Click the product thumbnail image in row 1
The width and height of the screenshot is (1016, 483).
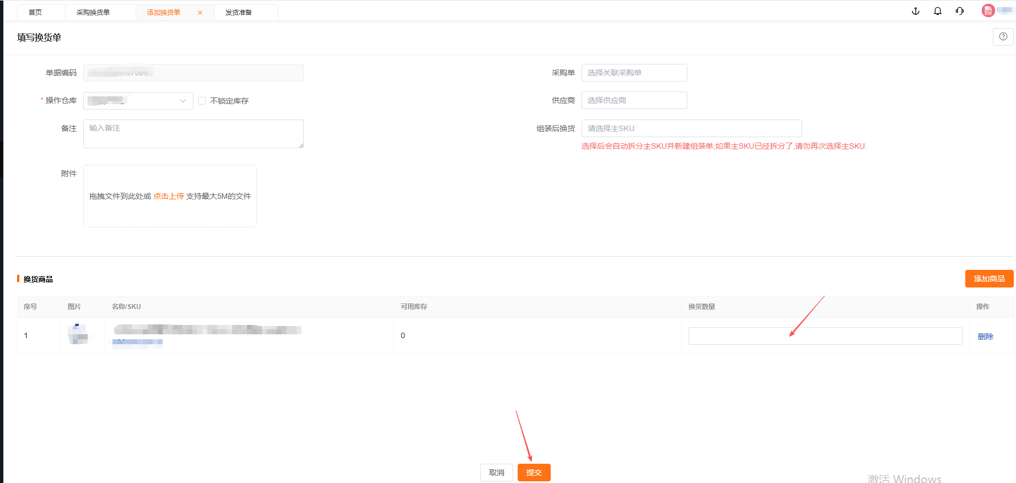point(78,334)
